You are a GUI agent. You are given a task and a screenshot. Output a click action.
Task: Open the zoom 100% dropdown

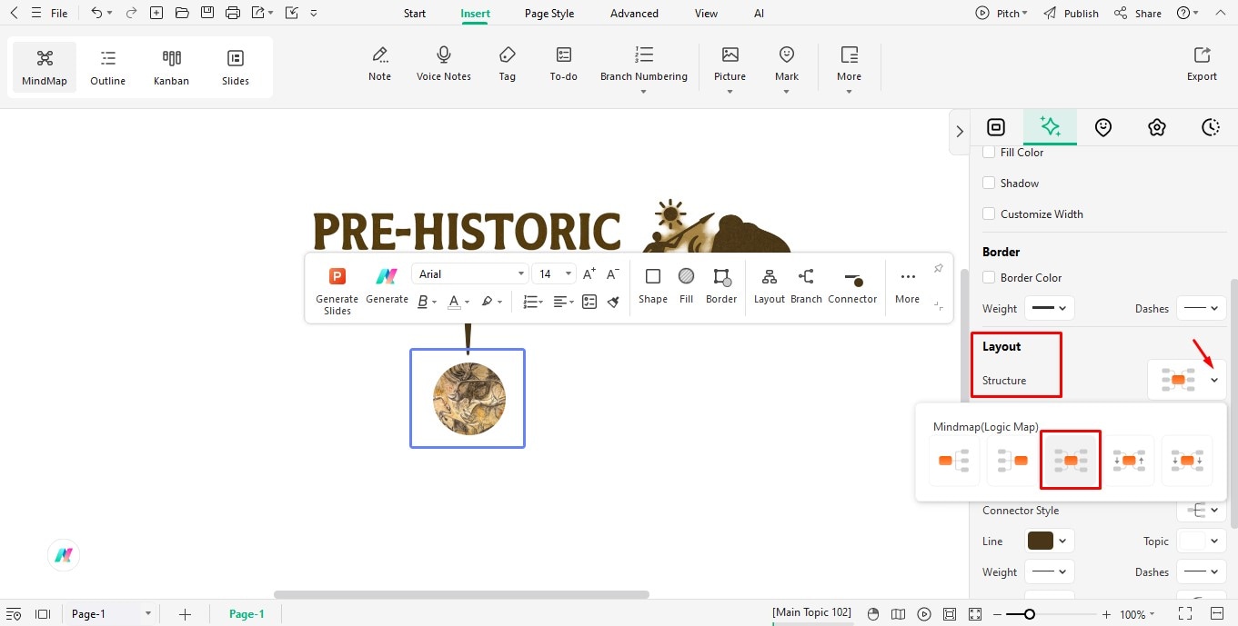pyautogui.click(x=1138, y=614)
